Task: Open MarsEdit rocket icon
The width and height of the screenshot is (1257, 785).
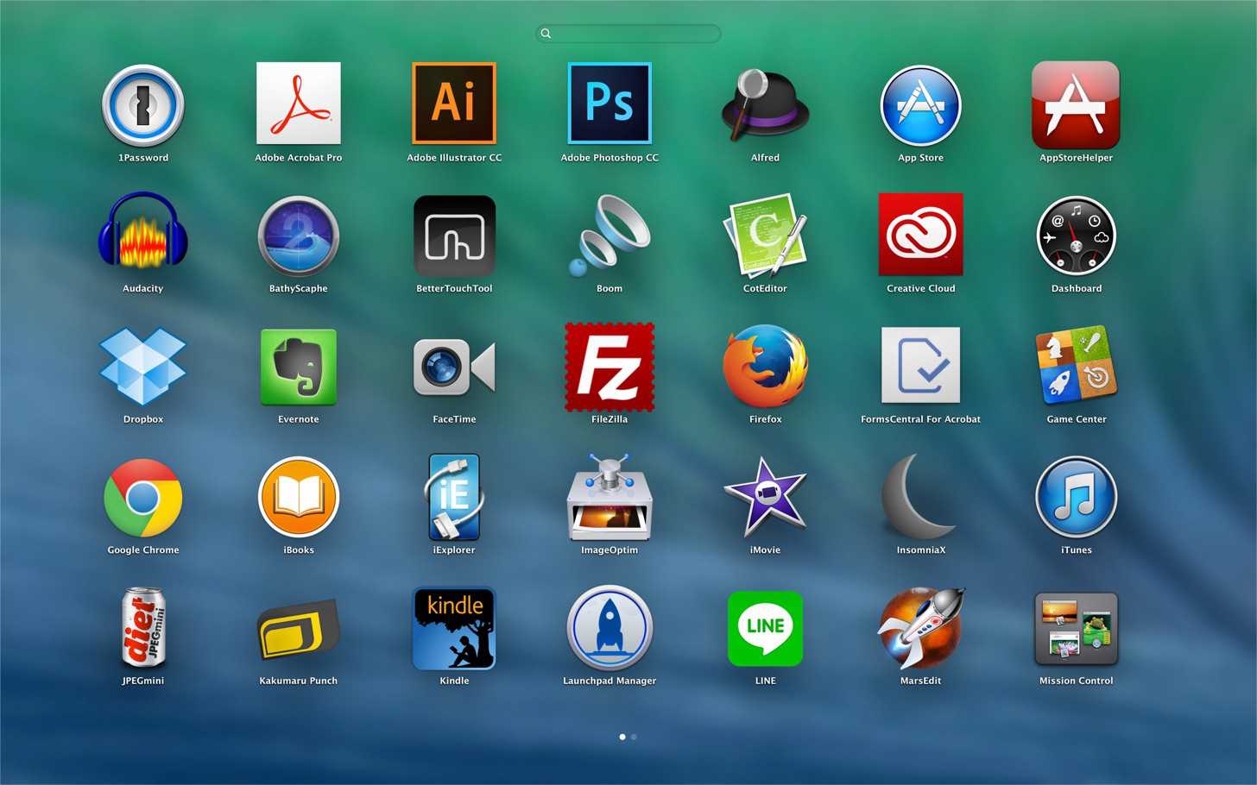Action: tap(920, 629)
